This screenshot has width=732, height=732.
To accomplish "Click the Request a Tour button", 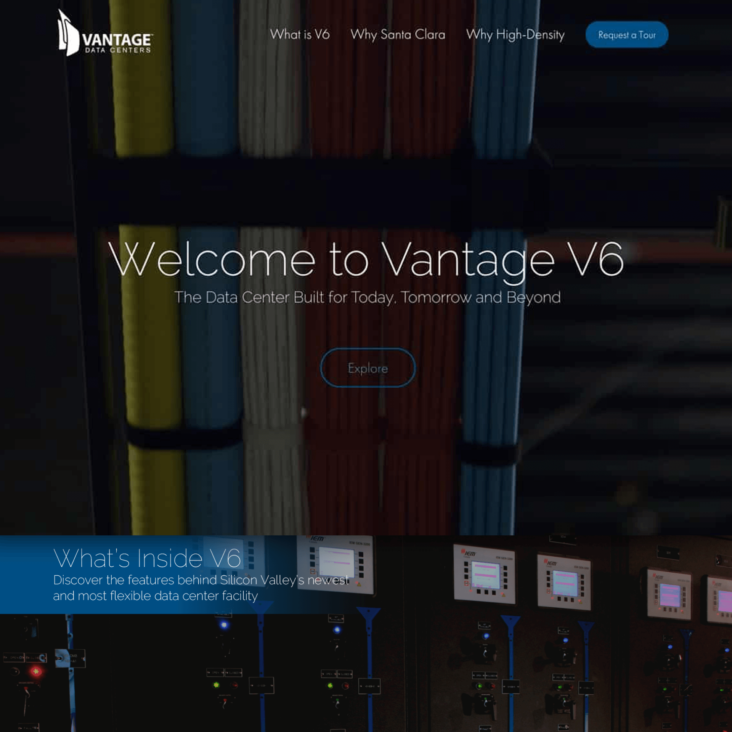I will 626,35.
